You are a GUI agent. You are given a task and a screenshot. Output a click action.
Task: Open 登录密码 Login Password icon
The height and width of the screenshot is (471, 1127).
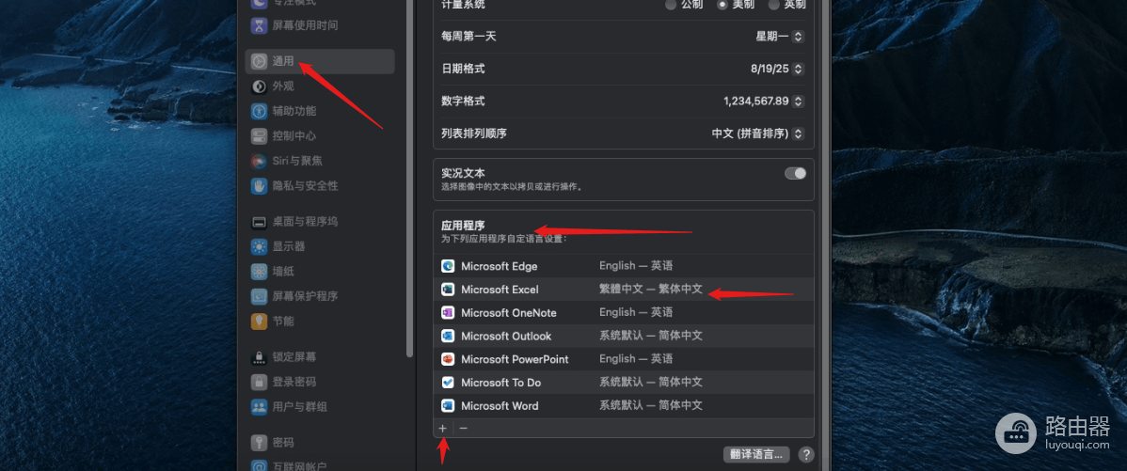click(259, 382)
